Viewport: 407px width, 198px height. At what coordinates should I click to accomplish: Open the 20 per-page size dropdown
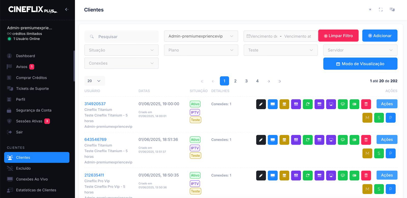coord(94,81)
